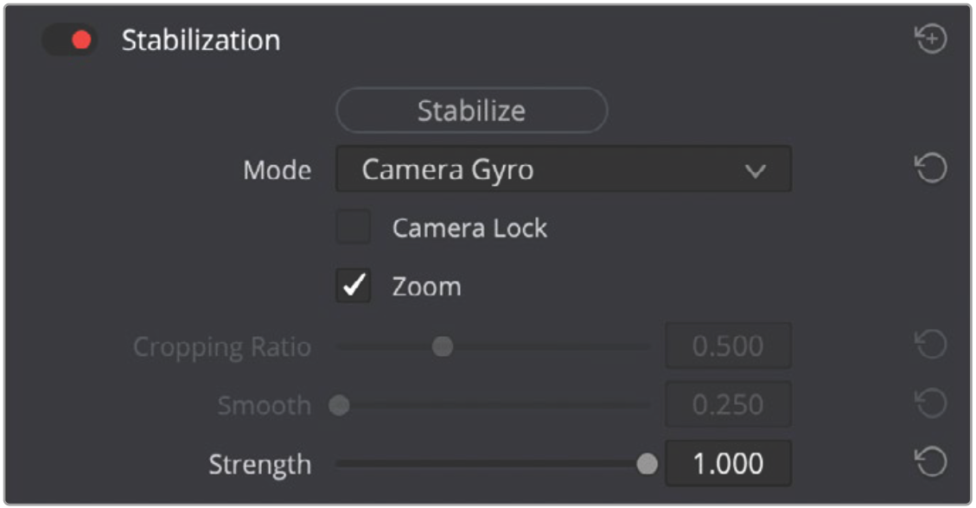Reset the Strength value
Image resolution: width=976 pixels, height=508 pixels.
pyautogui.click(x=931, y=463)
